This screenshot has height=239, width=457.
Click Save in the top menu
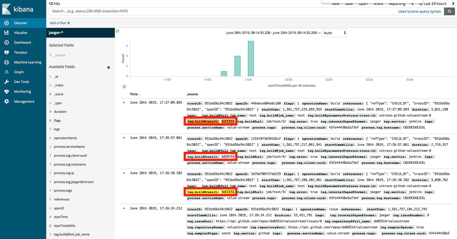(x=349, y=4)
